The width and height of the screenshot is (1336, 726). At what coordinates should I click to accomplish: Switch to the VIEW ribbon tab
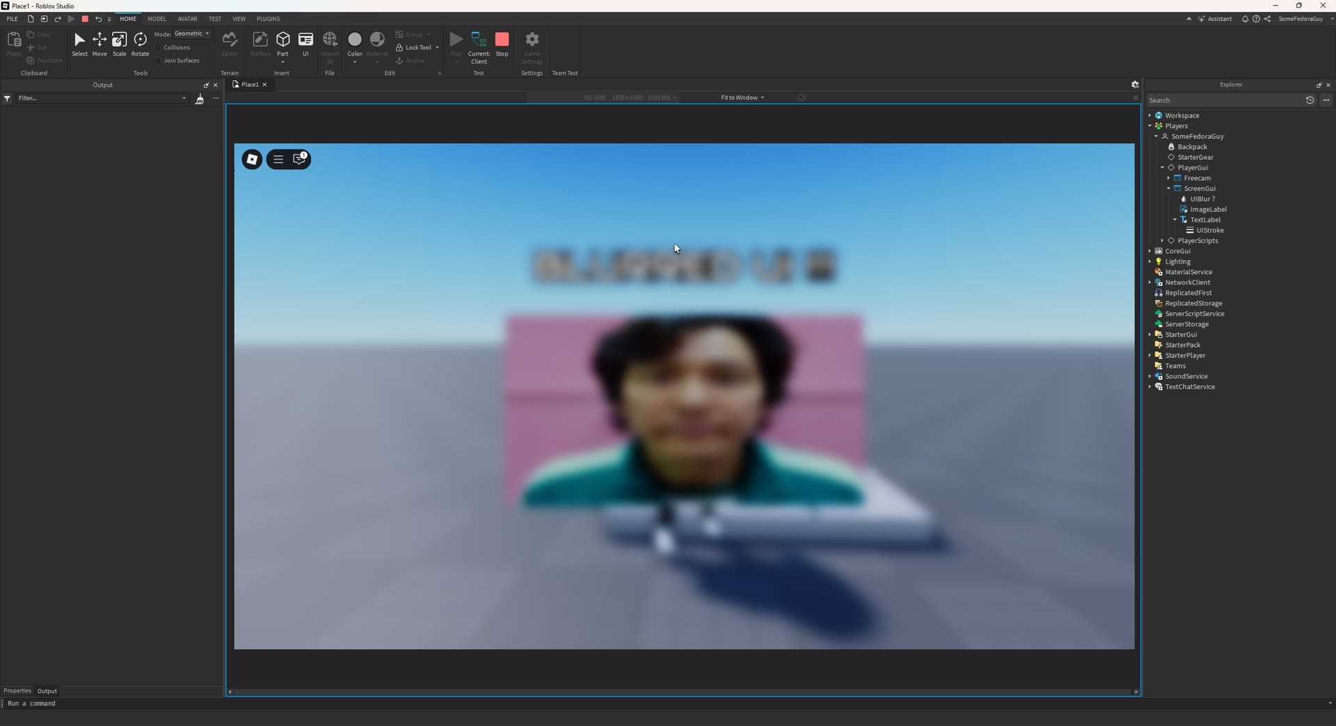click(239, 19)
